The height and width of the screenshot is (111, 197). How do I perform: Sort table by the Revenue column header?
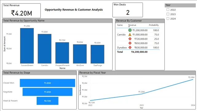(x=132, y=25)
